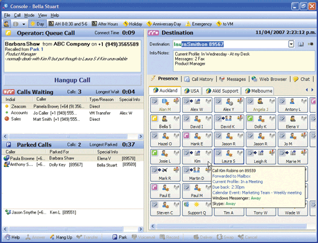Activate After Hours mode
This screenshot has height=243, width=318.
[x=105, y=24]
